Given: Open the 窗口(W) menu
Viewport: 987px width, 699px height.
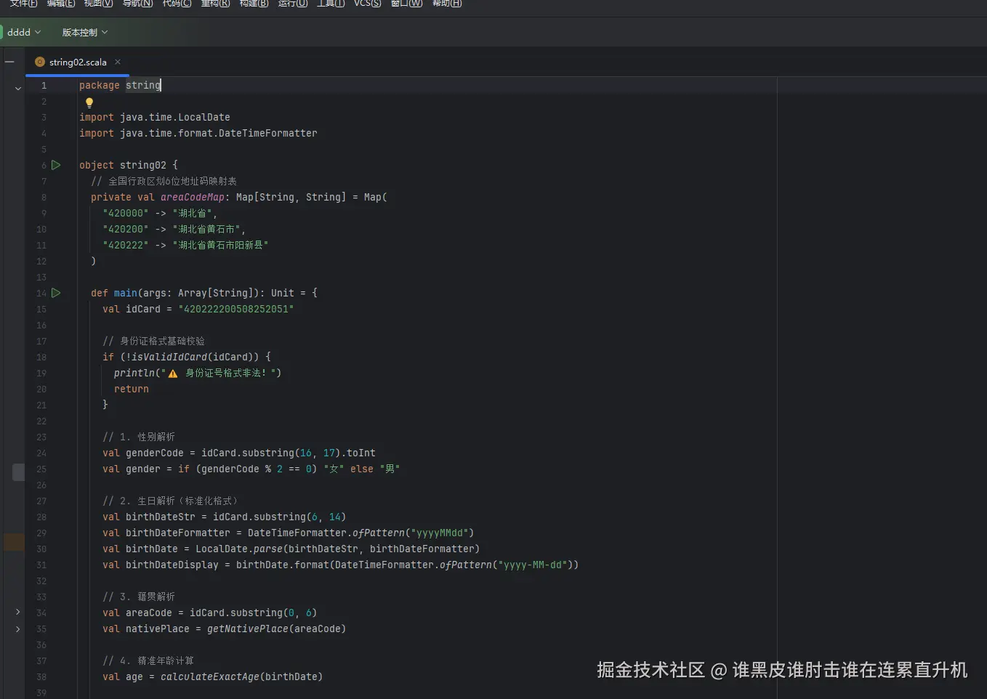Looking at the screenshot, I should (407, 4).
